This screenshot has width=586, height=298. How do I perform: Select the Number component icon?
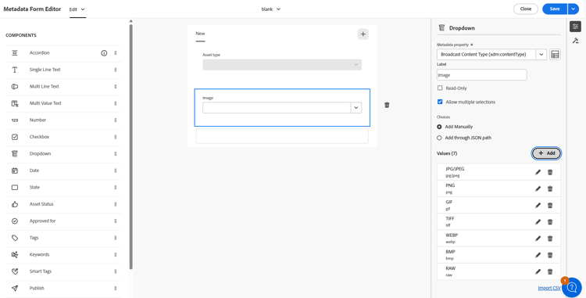(15, 120)
